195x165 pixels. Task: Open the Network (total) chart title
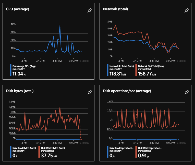116,9
